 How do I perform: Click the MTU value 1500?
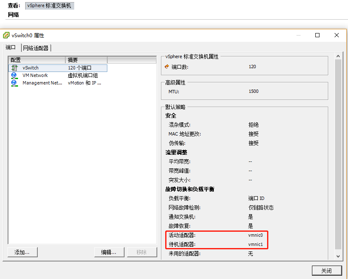[254, 91]
